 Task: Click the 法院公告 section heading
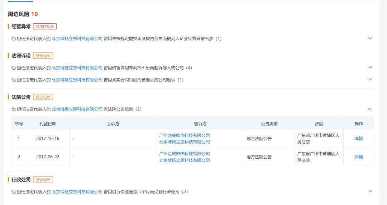point(21,97)
